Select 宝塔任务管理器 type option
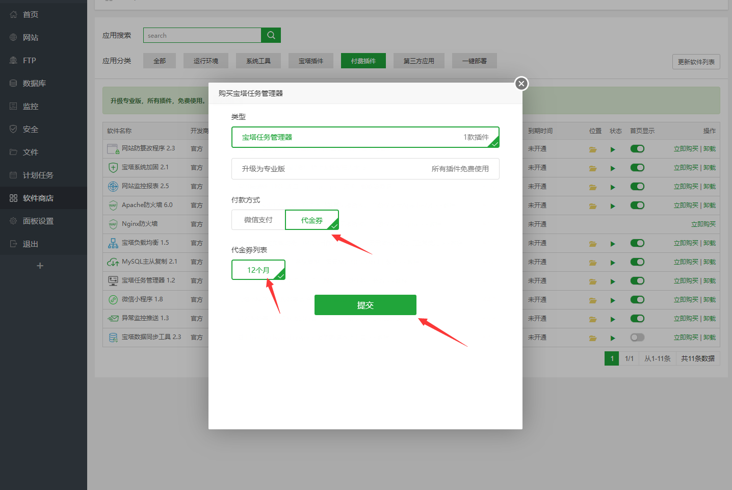 365,137
